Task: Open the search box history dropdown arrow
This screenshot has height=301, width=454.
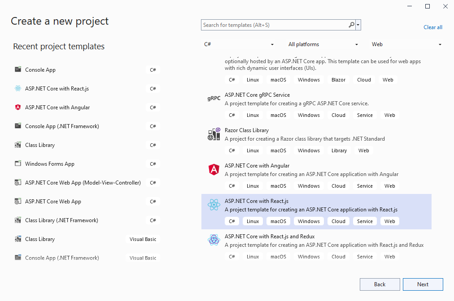Action: pyautogui.click(x=358, y=25)
